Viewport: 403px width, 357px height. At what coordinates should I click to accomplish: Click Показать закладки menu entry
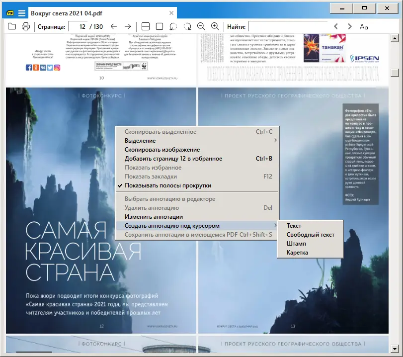197,177
